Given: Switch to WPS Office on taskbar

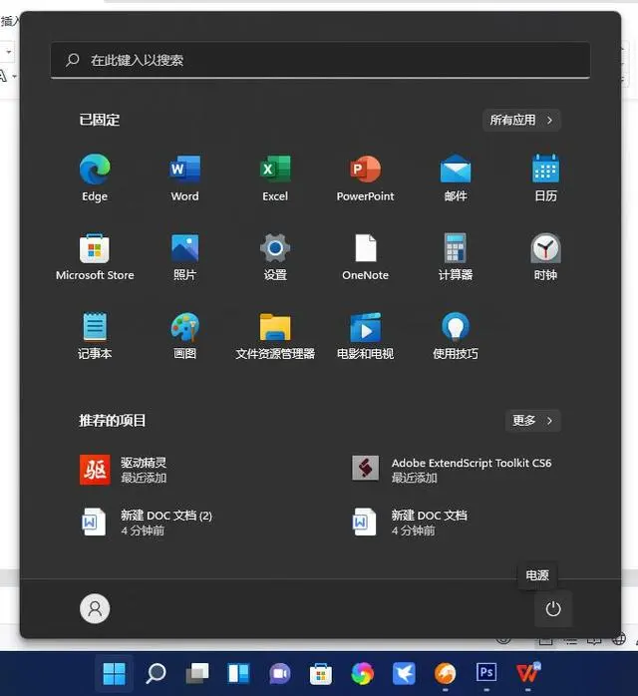Looking at the screenshot, I should coord(527,673).
